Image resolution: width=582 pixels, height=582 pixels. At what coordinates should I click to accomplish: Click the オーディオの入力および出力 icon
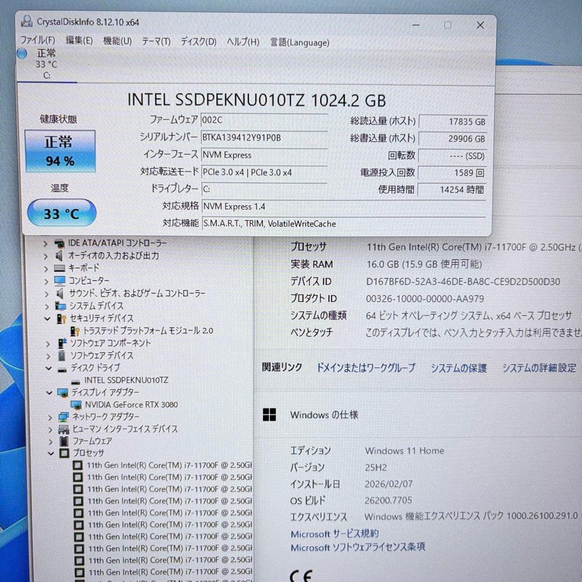coord(59,255)
